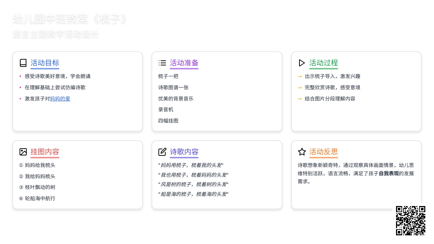Click the 活动反思 heading
The image size is (434, 244).
[x=324, y=152]
